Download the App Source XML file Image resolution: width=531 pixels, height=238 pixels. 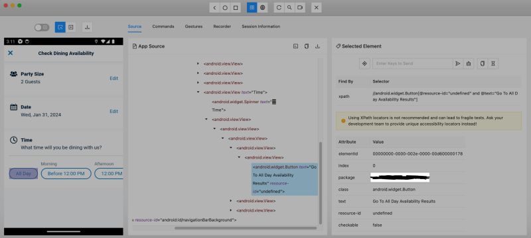317,46
